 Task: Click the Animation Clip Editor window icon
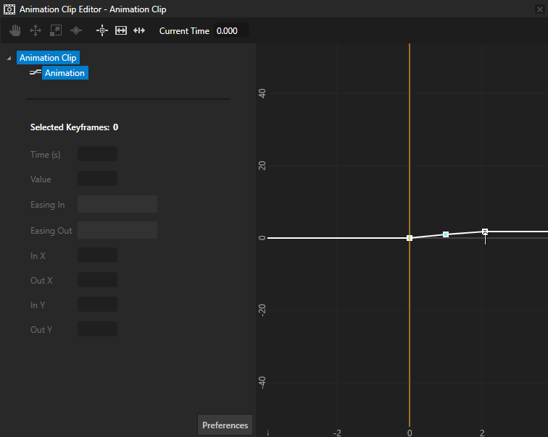click(x=9, y=9)
